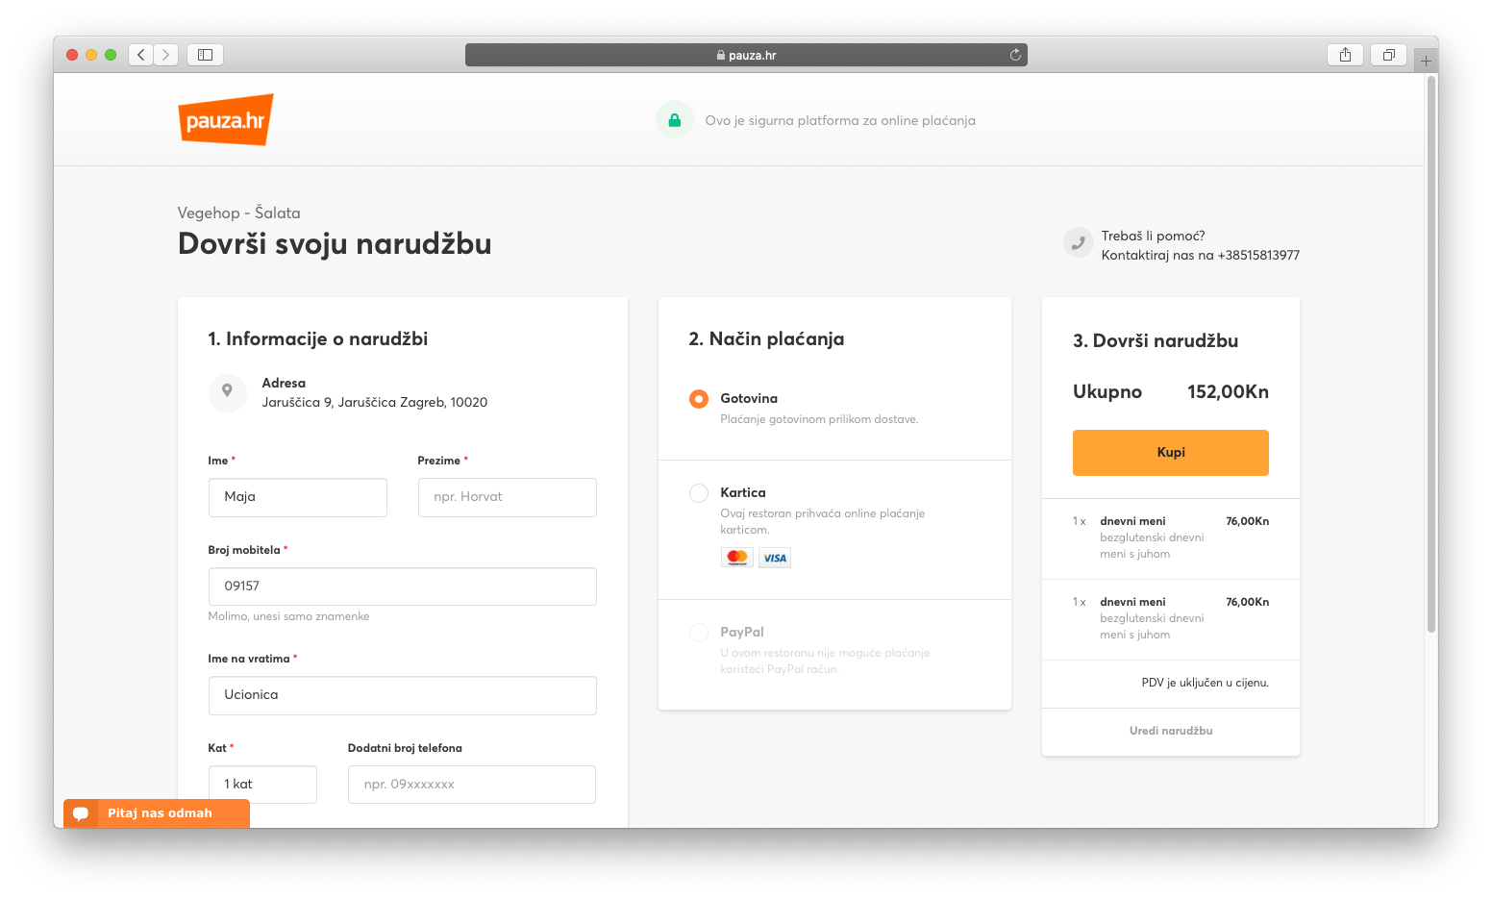This screenshot has width=1492, height=899.
Task: Select the PayPal payment option
Action: [x=699, y=633]
